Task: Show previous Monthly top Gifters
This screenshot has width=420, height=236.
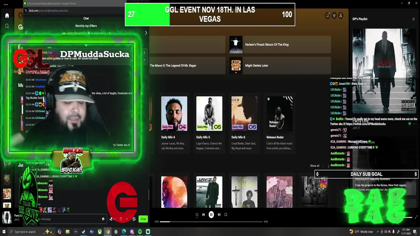Action: click(26, 32)
